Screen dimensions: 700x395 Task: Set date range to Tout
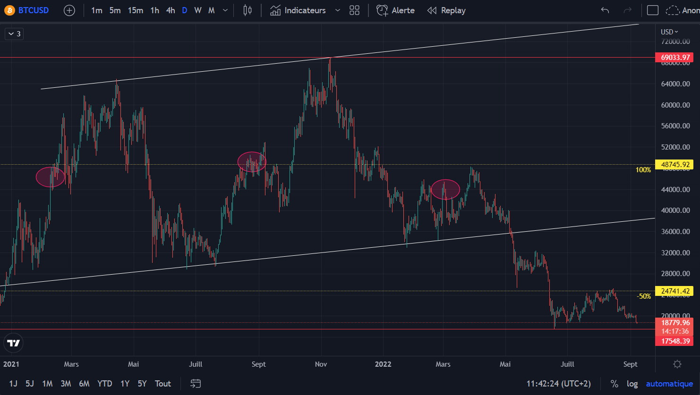click(163, 384)
